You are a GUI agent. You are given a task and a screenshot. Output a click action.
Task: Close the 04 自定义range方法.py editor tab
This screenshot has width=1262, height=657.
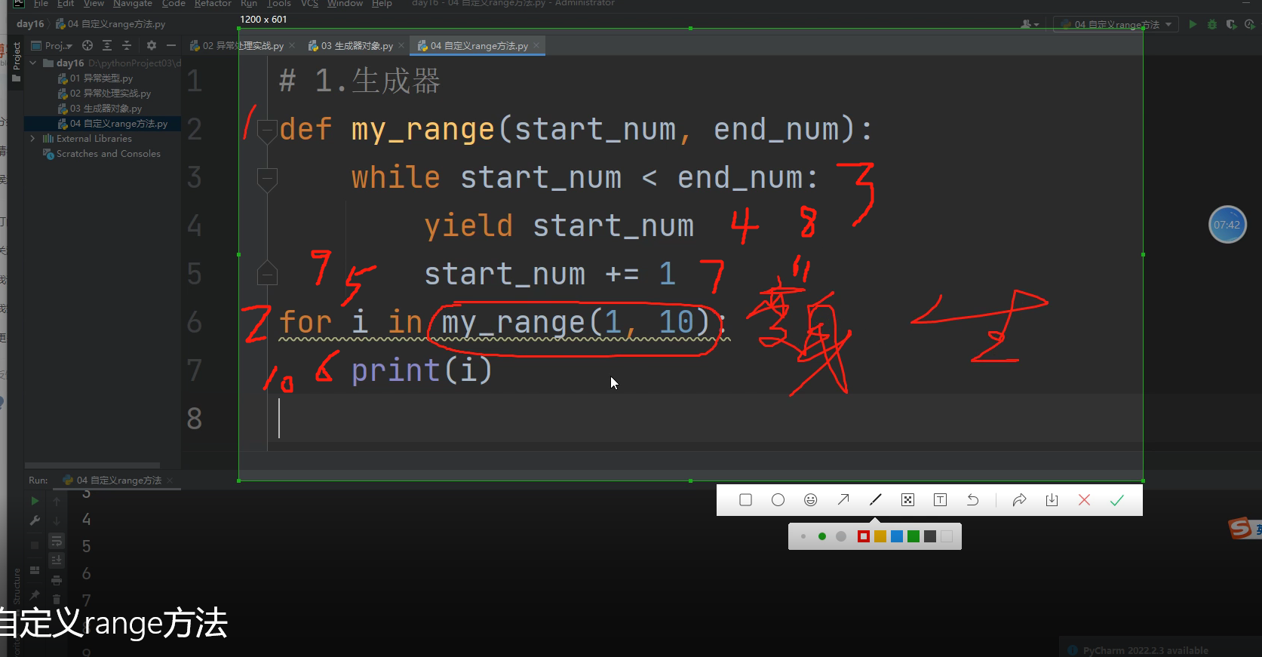[536, 46]
